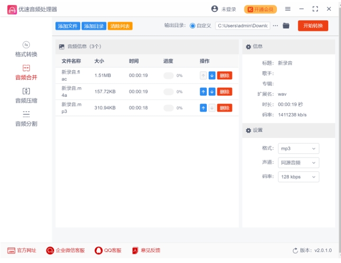This screenshot has height=263, width=341.
Task: Click the 添加目录 add folder button
Action: tap(94, 26)
